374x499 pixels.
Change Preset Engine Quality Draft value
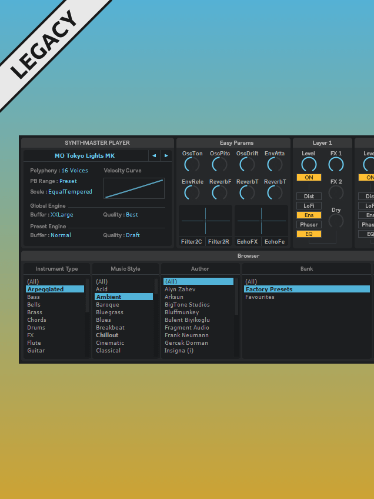133,235
